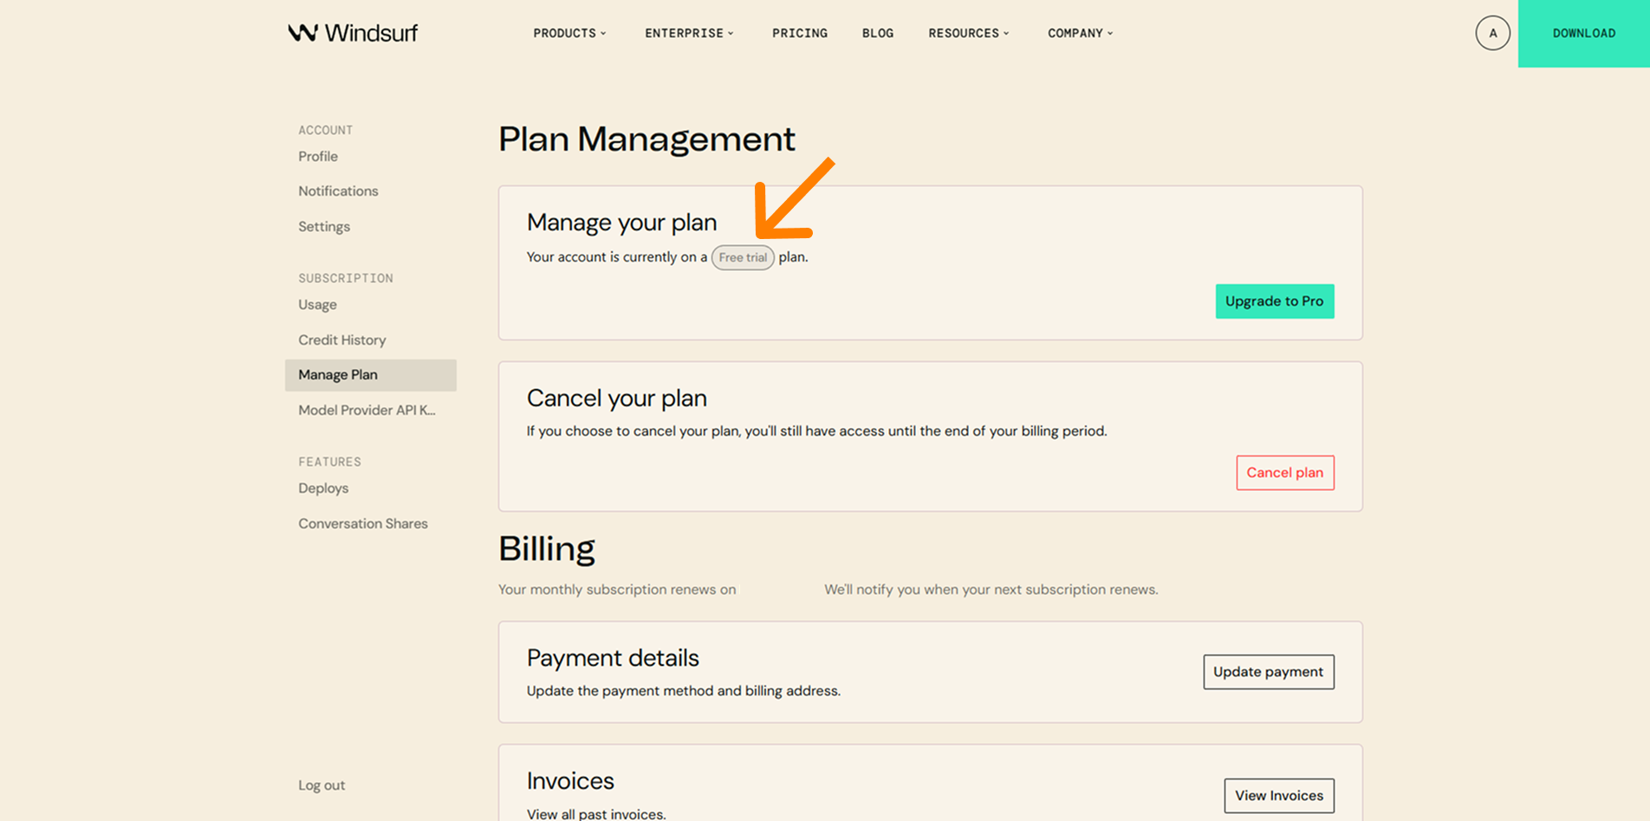The image size is (1650, 821).
Task: Click the Cancel plan button
Action: [x=1284, y=473]
